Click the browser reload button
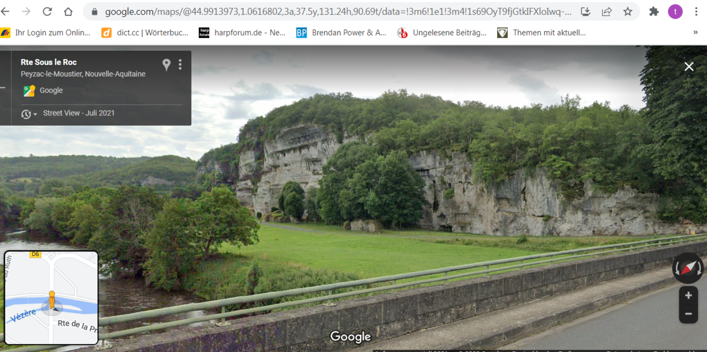The height and width of the screenshot is (352, 707). pos(47,12)
